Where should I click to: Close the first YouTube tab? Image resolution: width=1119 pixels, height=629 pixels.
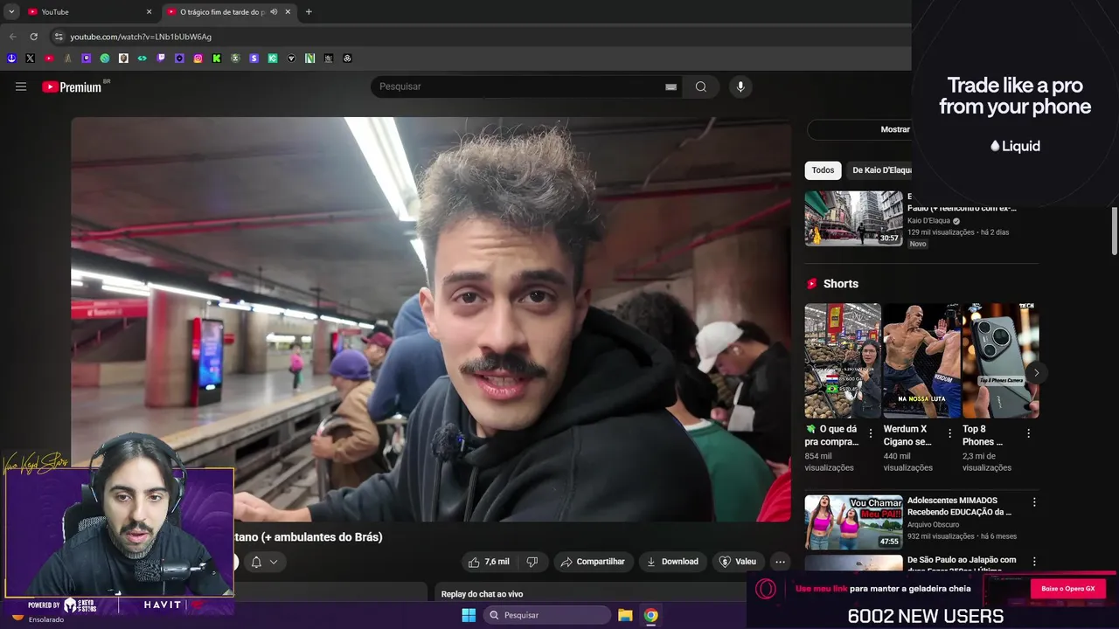pos(149,12)
